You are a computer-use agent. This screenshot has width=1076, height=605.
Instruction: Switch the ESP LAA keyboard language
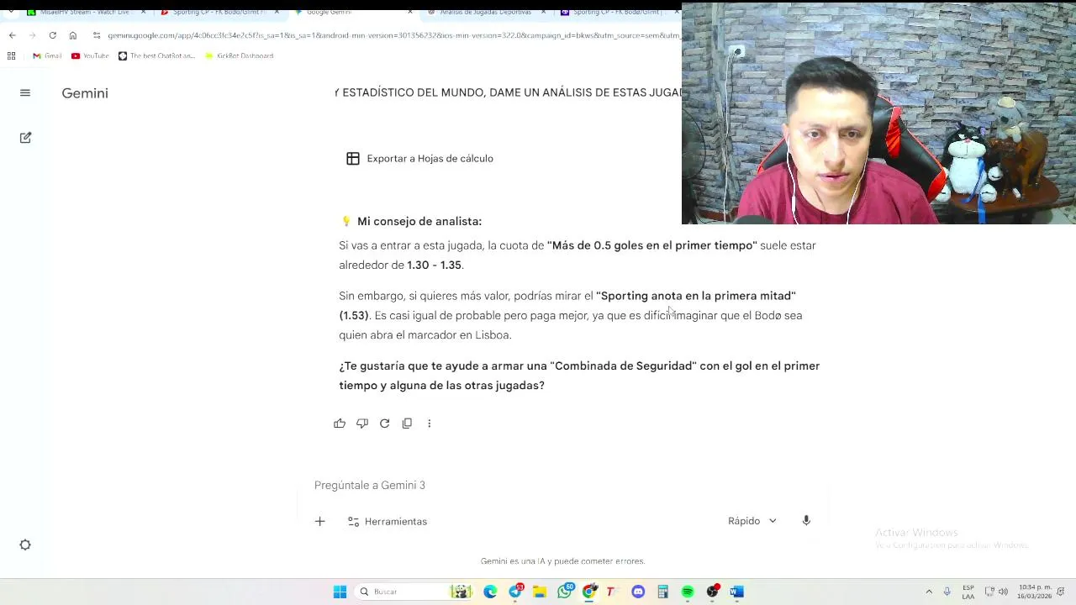[968, 592]
